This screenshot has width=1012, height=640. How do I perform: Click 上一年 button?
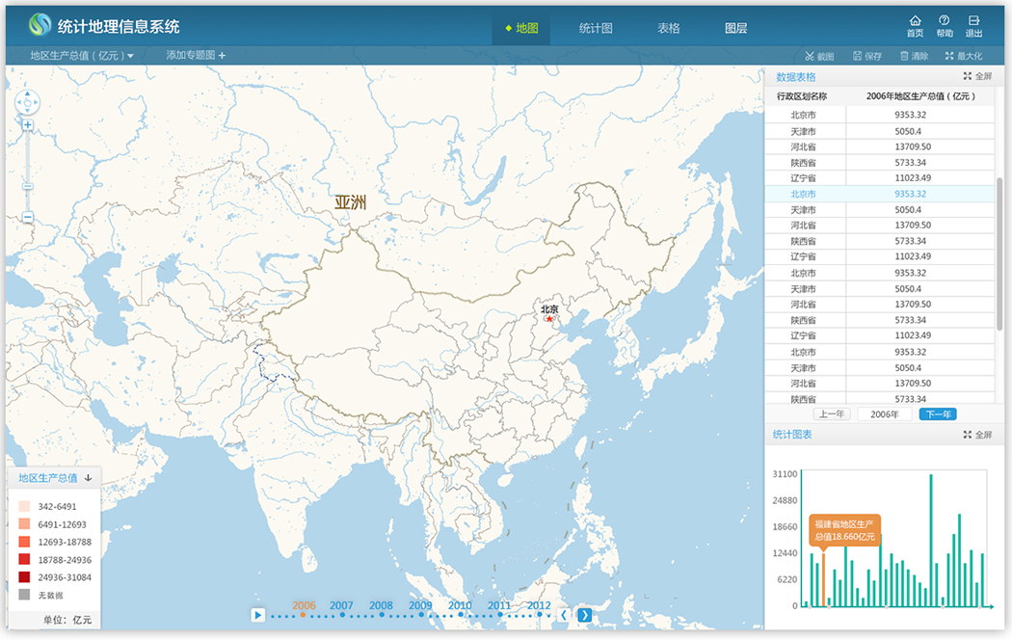(x=832, y=414)
